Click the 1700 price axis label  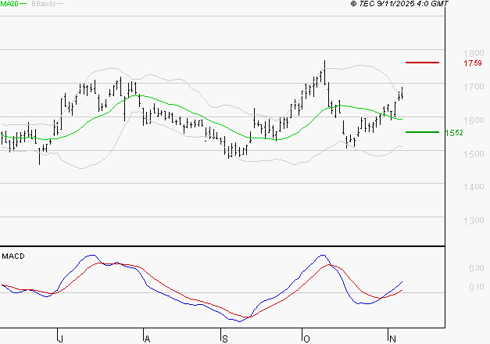[x=474, y=87]
